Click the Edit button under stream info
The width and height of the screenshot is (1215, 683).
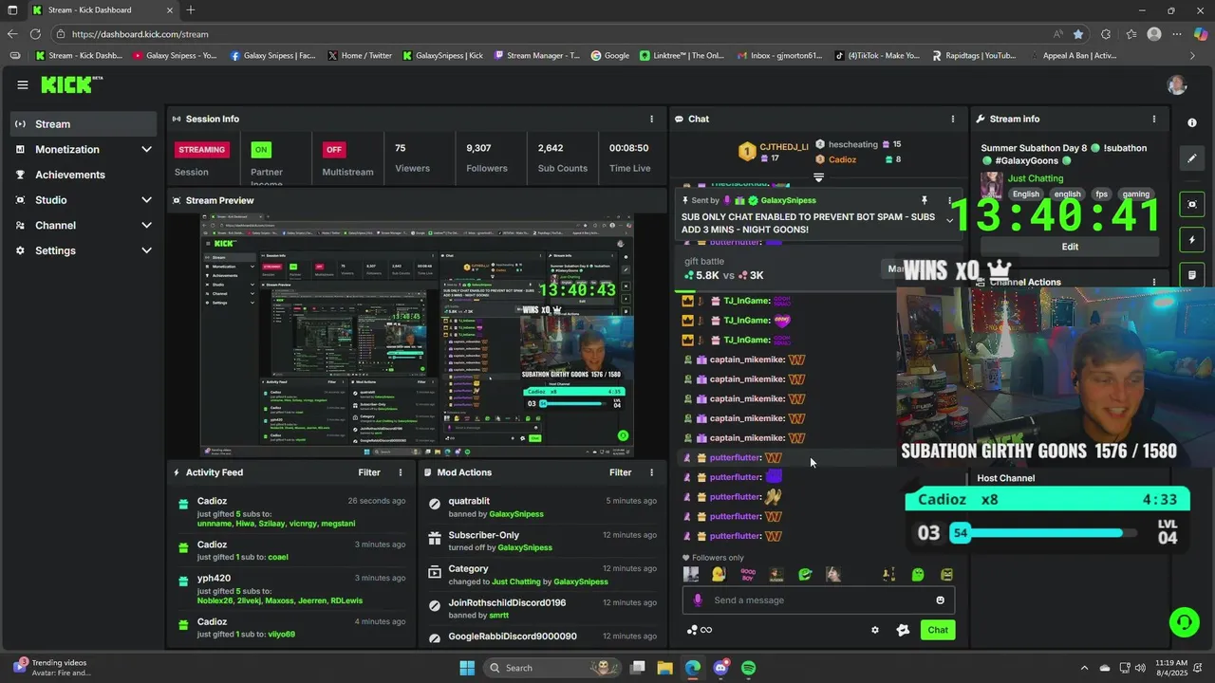point(1070,247)
